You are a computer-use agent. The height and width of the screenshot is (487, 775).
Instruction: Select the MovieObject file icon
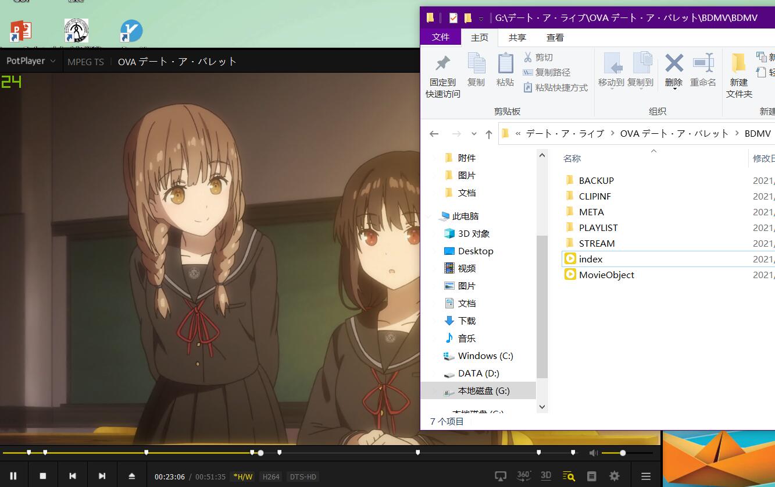coord(570,275)
